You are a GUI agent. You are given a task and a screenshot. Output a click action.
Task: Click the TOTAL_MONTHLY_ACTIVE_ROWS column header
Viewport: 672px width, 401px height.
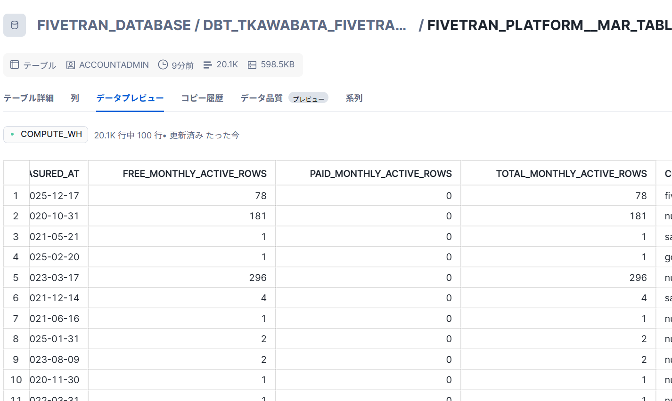point(571,174)
